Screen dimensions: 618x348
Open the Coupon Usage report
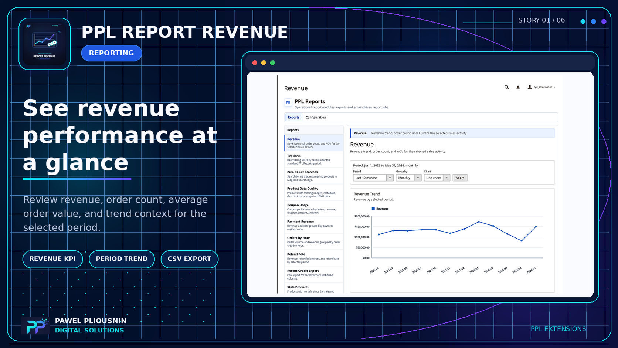coord(314,209)
